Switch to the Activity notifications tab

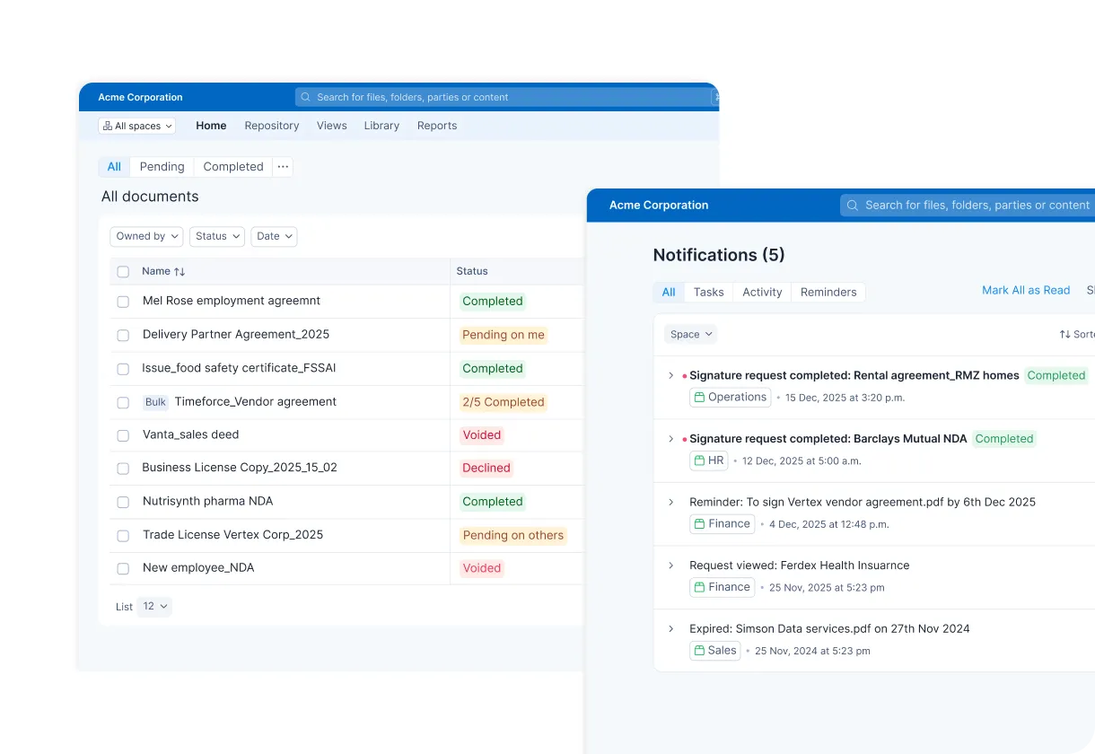(x=762, y=292)
